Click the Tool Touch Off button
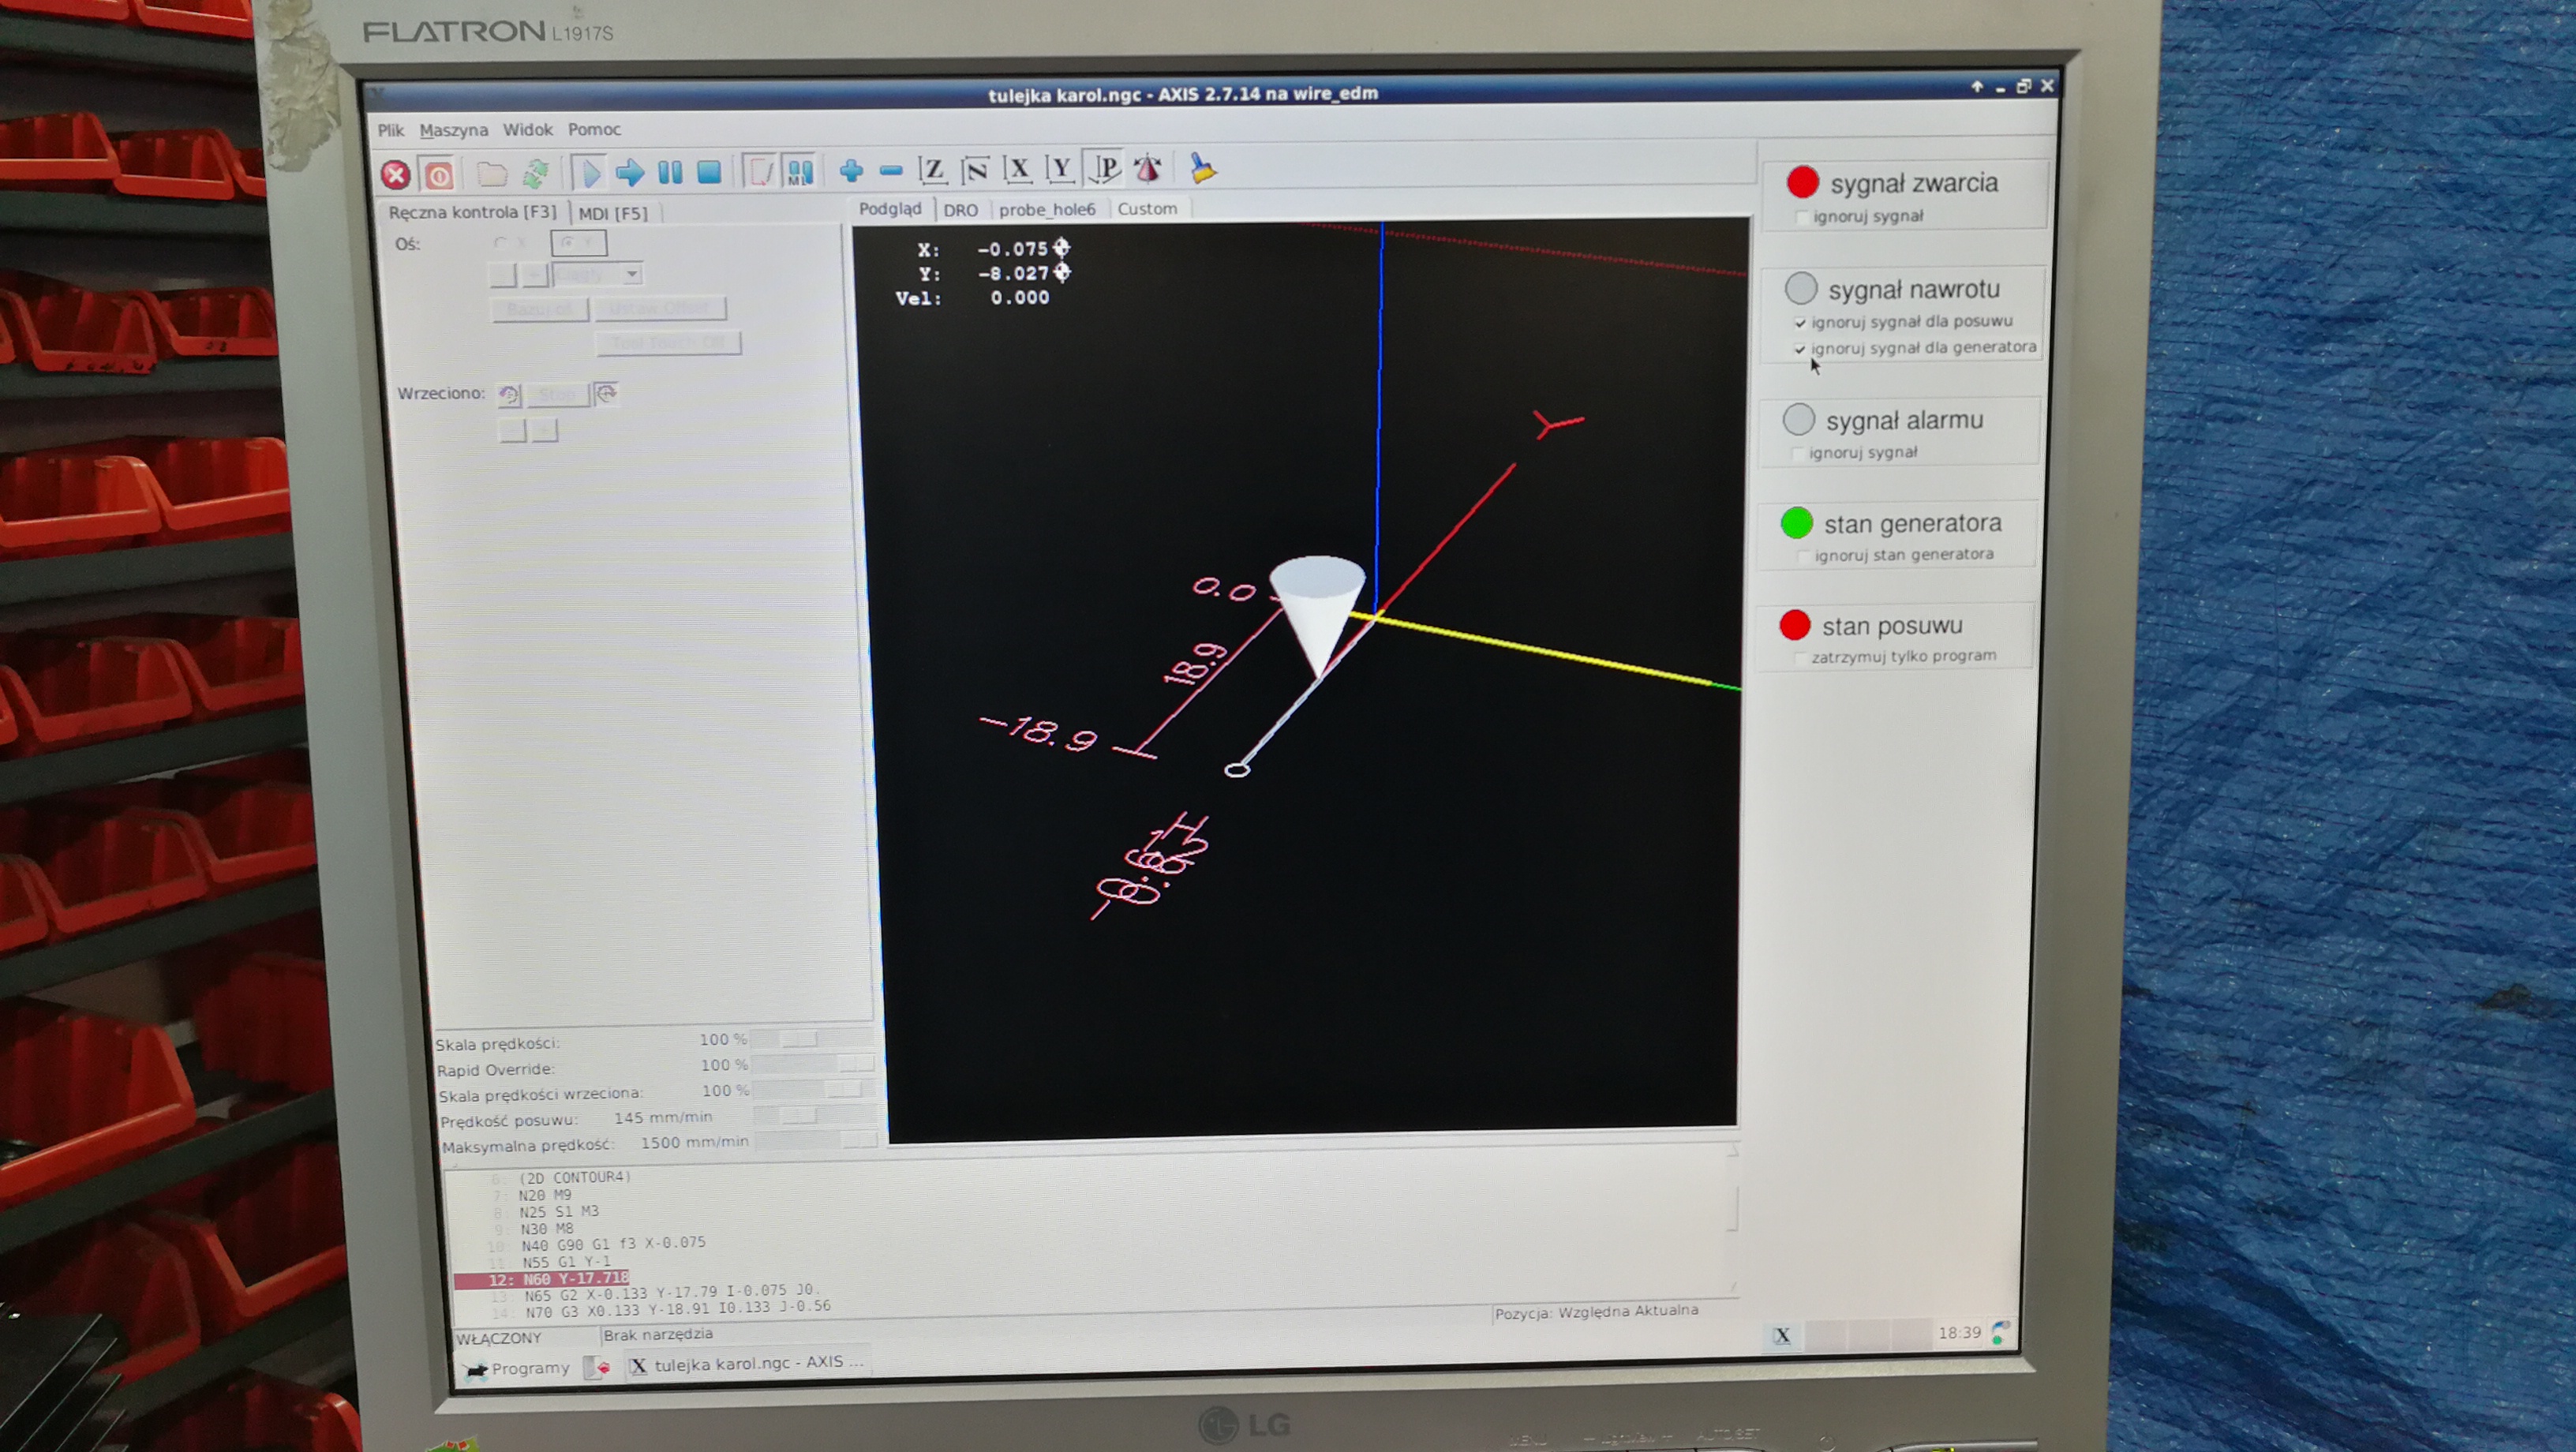The height and width of the screenshot is (1452, 2576). tap(668, 343)
